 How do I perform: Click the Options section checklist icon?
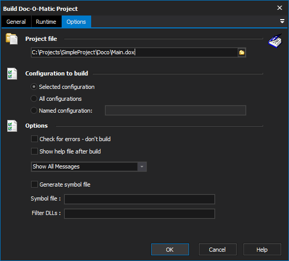[x=12, y=126]
